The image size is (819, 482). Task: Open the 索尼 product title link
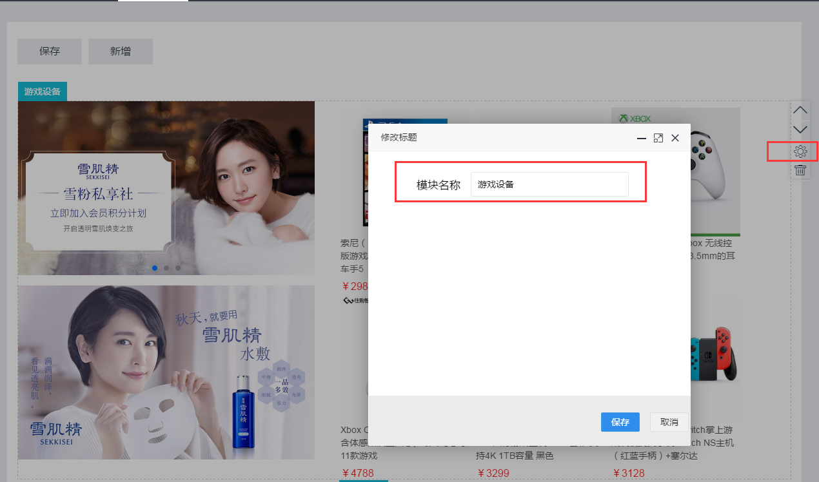point(354,256)
